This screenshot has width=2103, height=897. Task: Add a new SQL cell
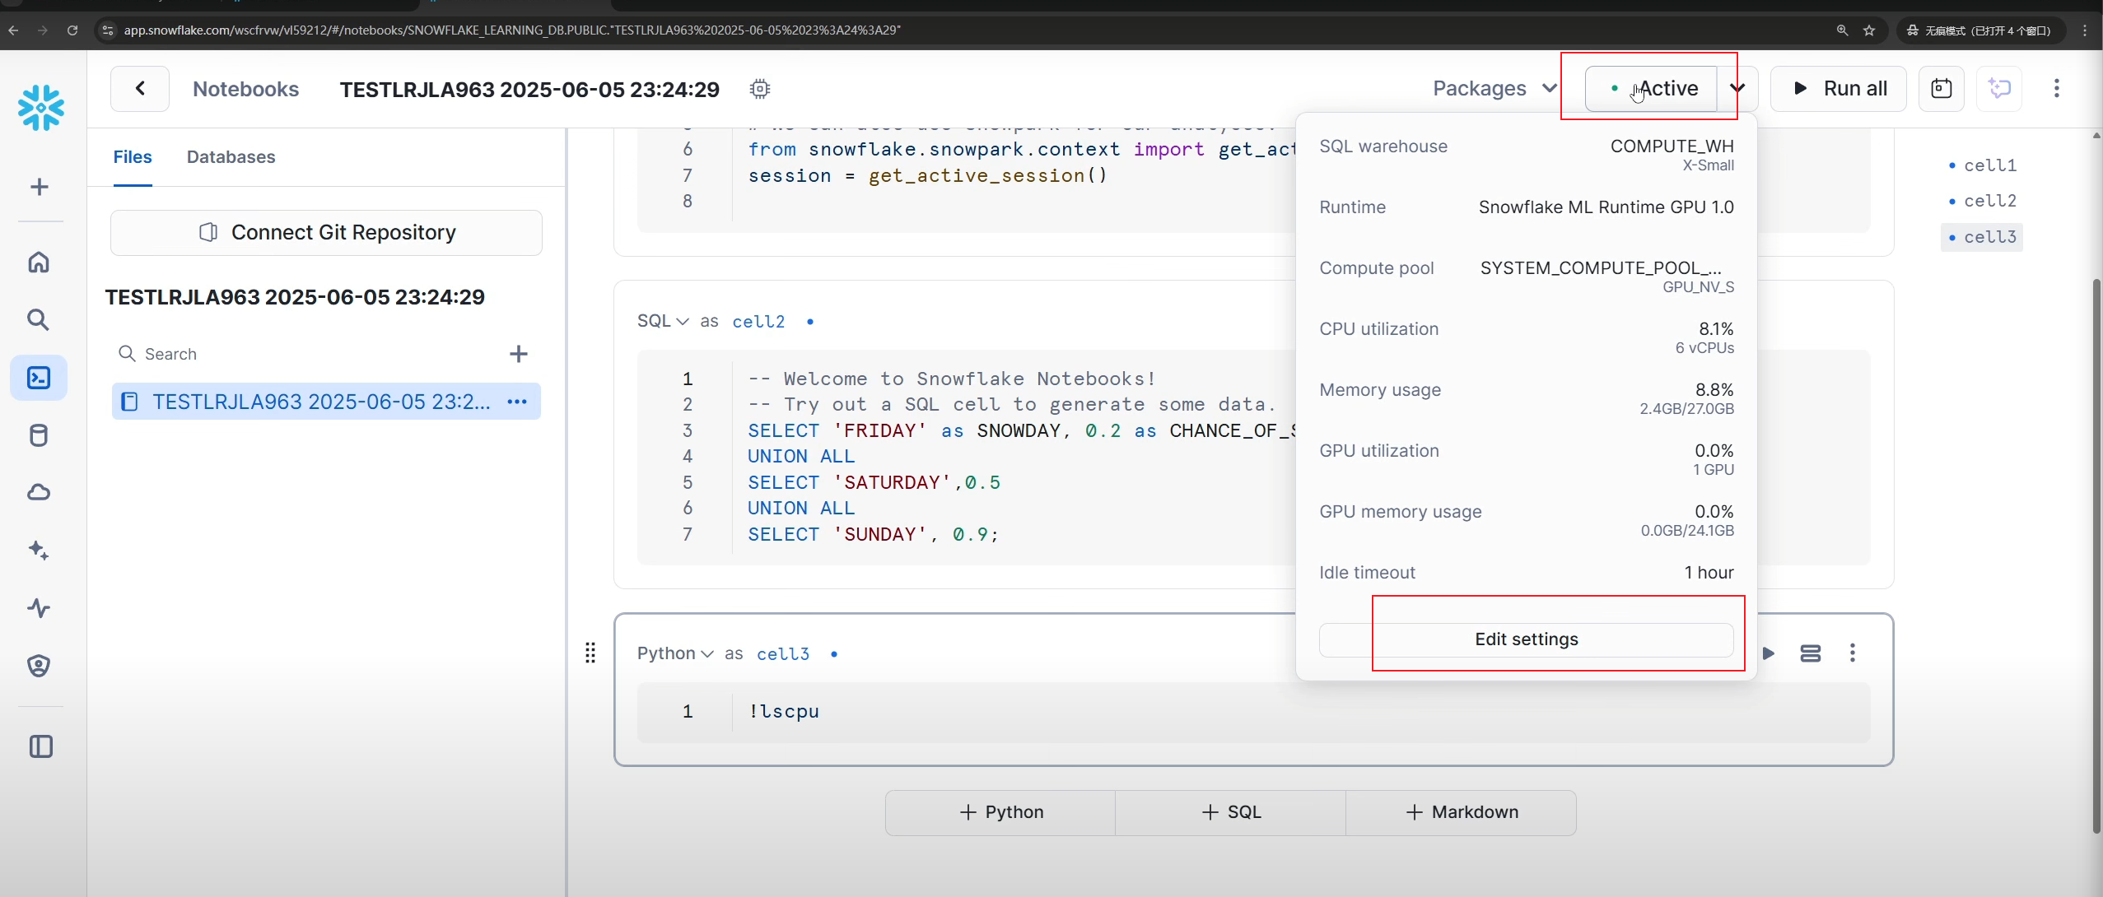coord(1231,813)
